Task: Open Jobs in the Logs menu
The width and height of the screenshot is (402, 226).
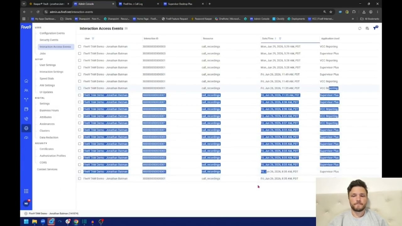Action: 43,53
